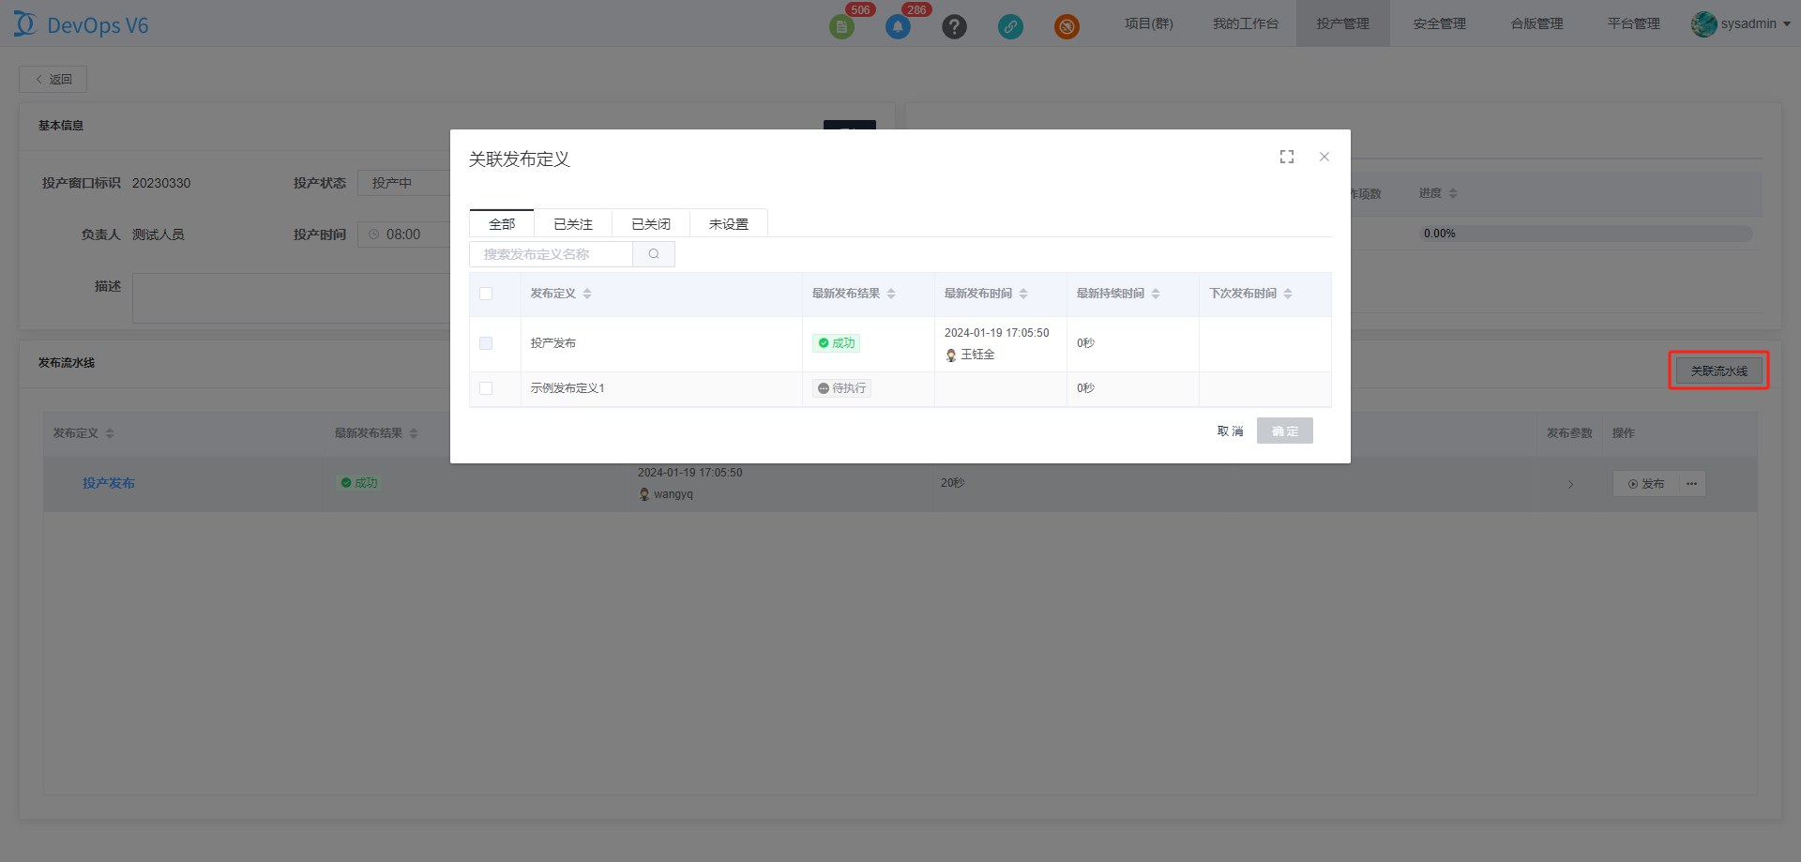1801x862 pixels.
Task: Open the notification bell with 286 badge
Action: pyautogui.click(x=898, y=26)
